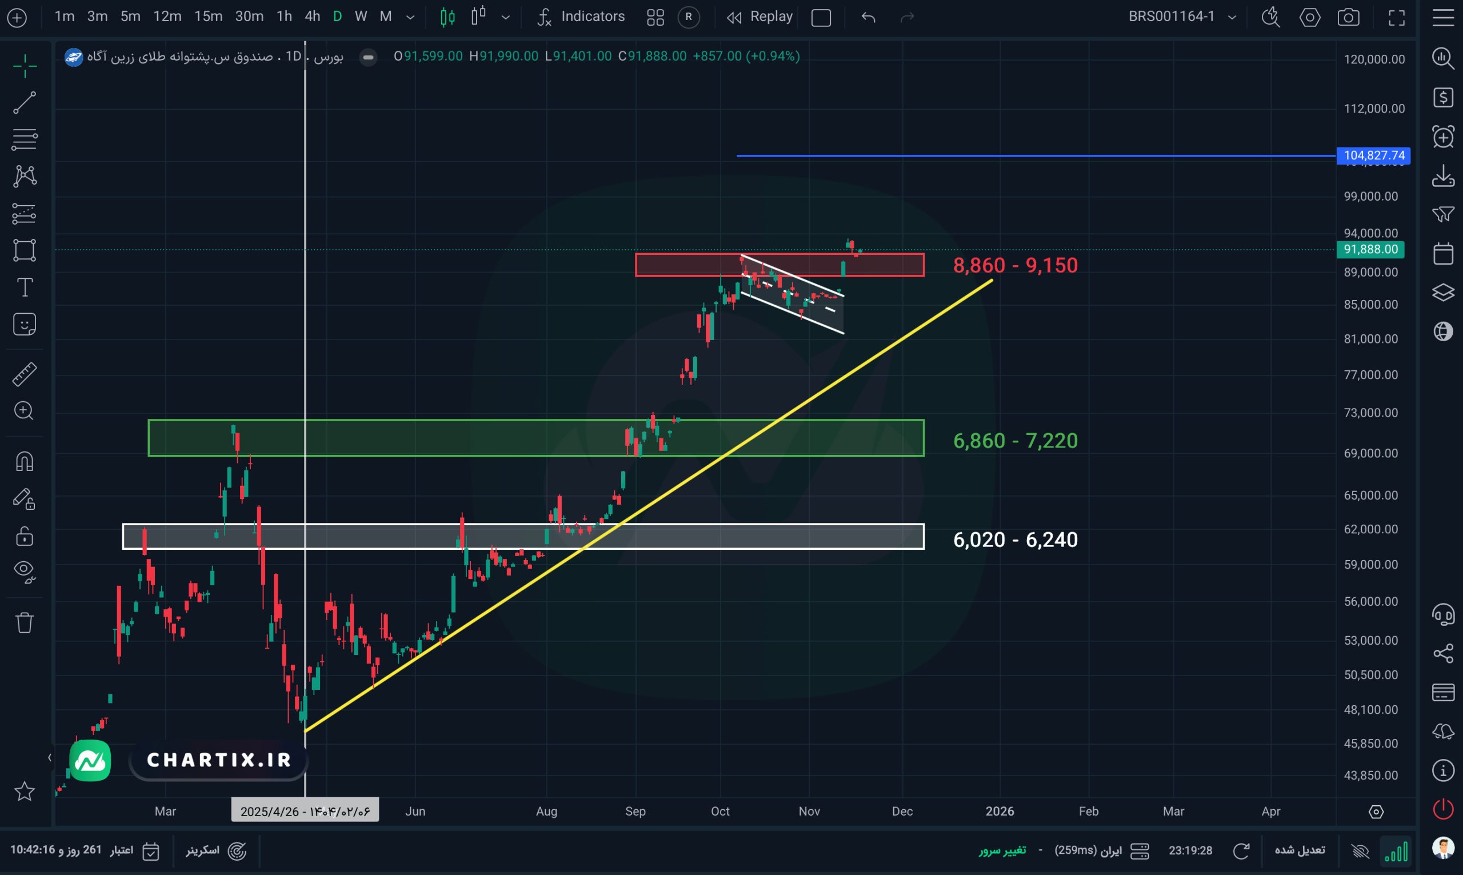
Task: Open the Fibonacci retracement tool
Action: 24,139
